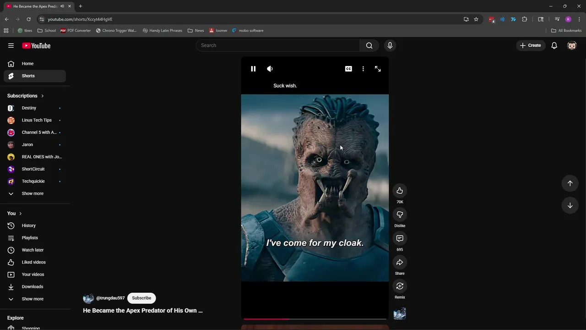Image resolution: width=586 pixels, height=330 pixels.
Task: Subscribe to @trungdau597
Action: click(x=141, y=298)
